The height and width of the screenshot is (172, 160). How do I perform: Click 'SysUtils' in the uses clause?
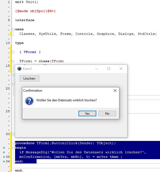(47, 34)
